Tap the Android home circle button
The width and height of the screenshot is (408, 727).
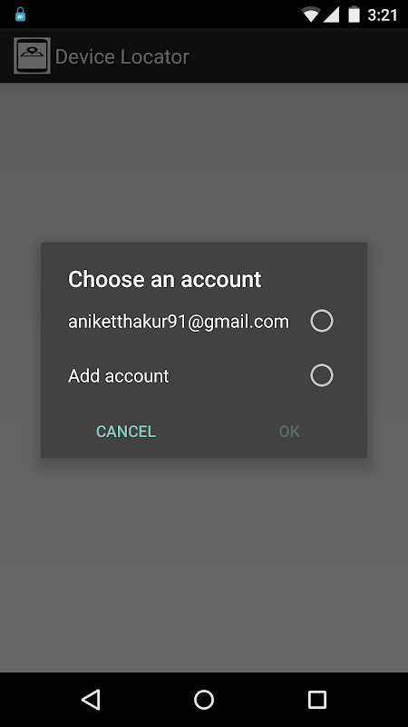tap(204, 699)
